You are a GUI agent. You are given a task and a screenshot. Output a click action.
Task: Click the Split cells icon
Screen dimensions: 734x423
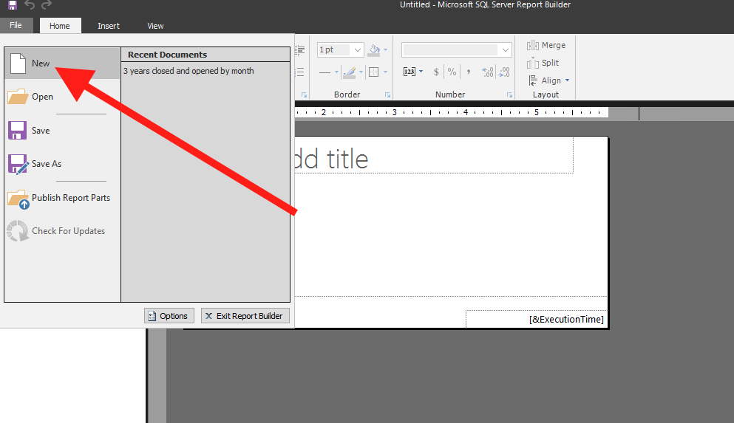(x=544, y=63)
